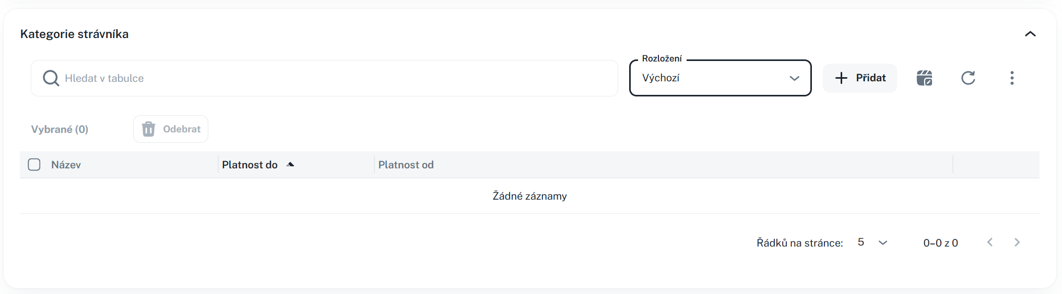This screenshot has height=294, width=1062.
Task: Open the rows per page dropdown
Action: click(872, 242)
